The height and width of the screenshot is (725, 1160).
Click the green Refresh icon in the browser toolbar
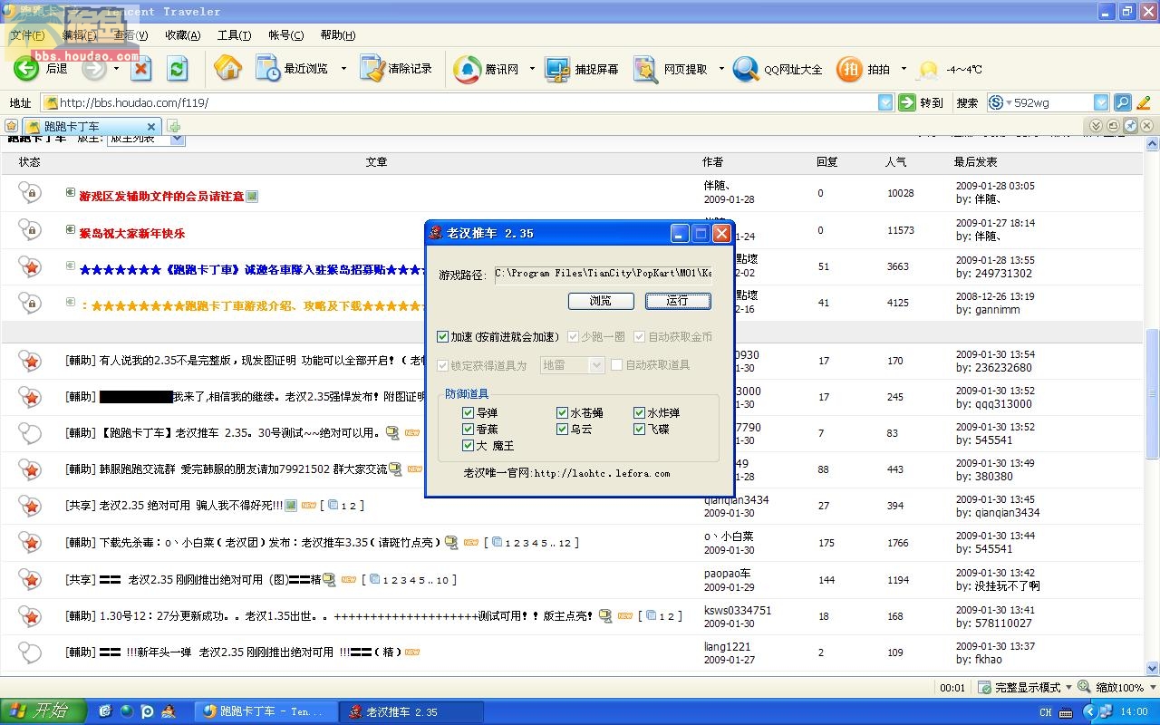(x=178, y=69)
